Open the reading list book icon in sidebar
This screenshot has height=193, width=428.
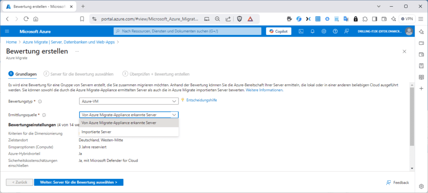point(421,77)
